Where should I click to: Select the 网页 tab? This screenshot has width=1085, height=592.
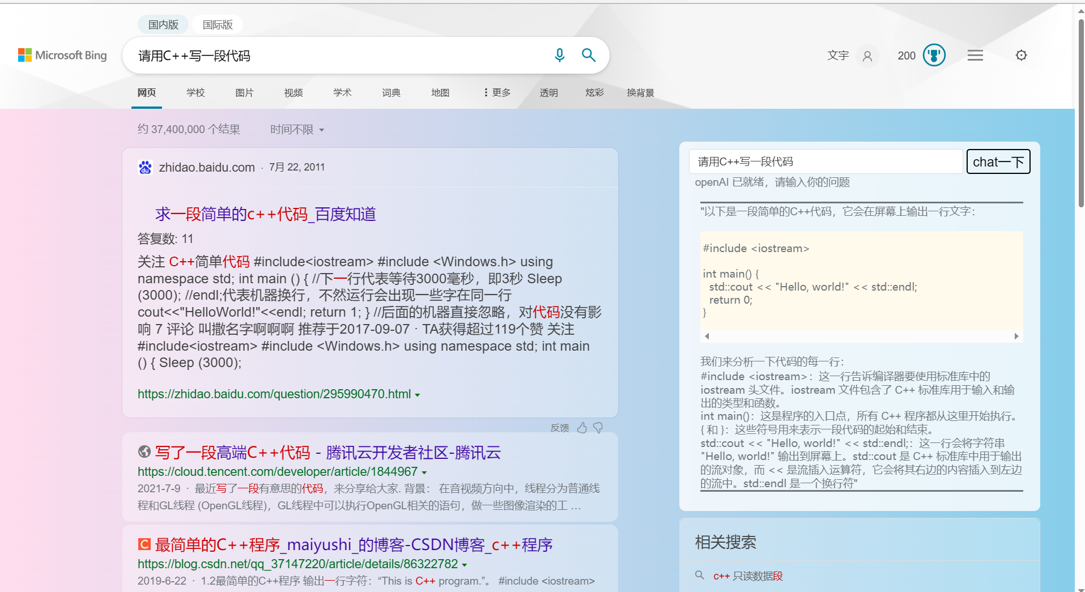147,92
